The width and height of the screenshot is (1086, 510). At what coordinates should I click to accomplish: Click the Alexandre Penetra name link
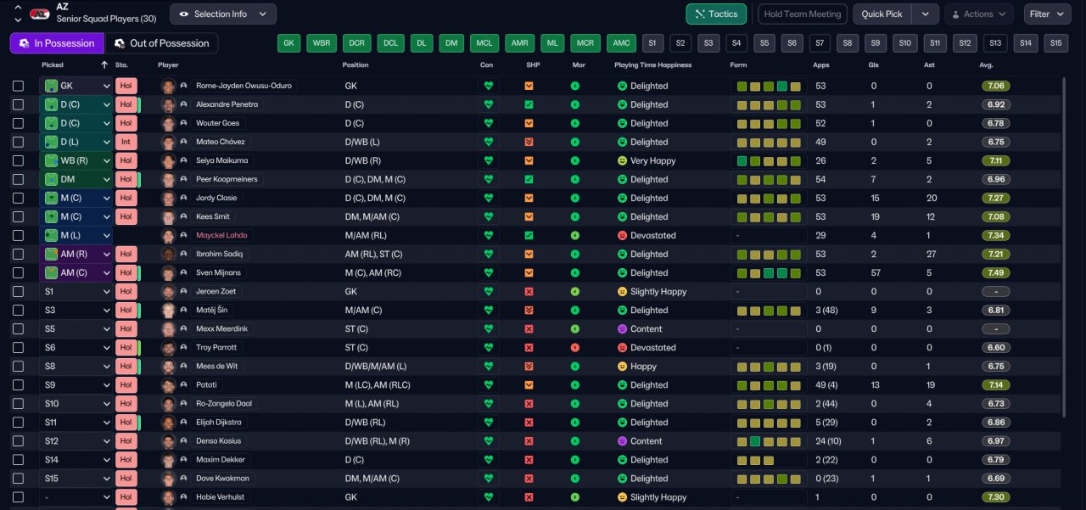[227, 104]
